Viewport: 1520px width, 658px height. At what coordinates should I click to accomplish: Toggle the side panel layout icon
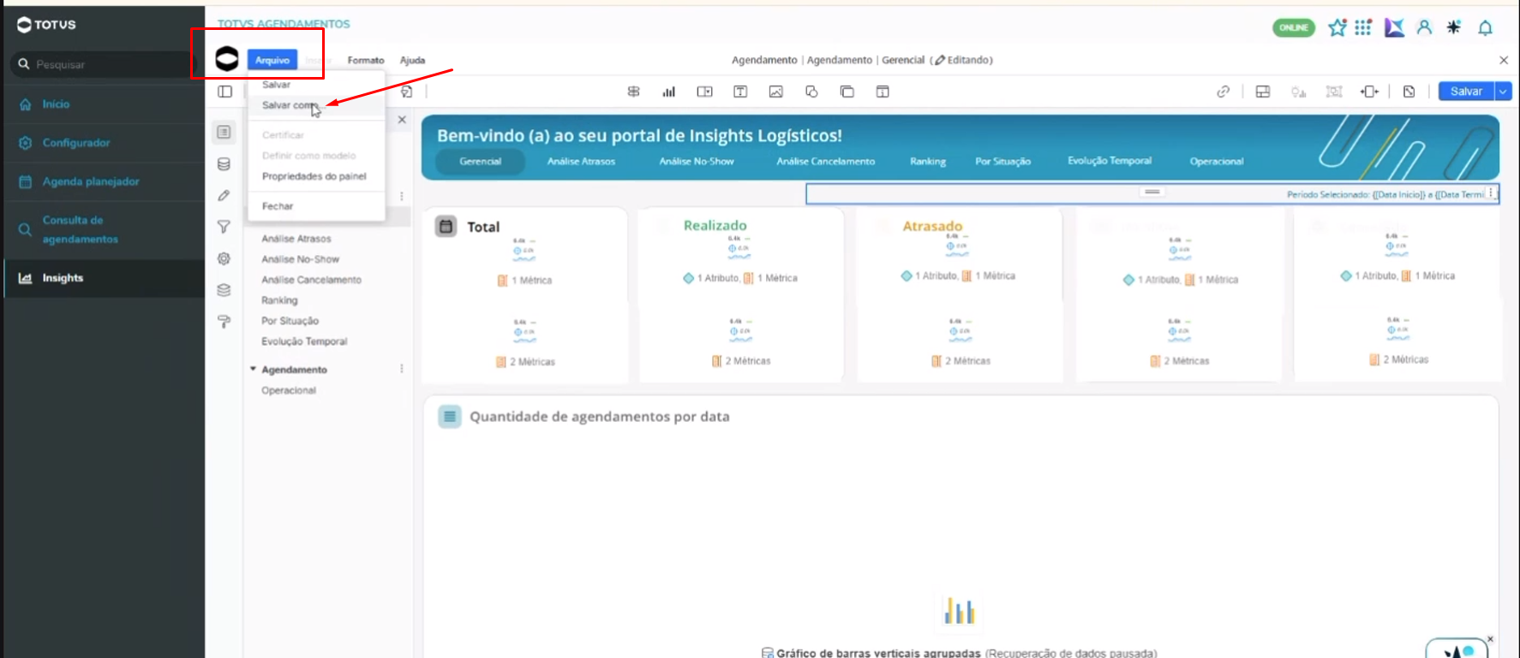224,92
